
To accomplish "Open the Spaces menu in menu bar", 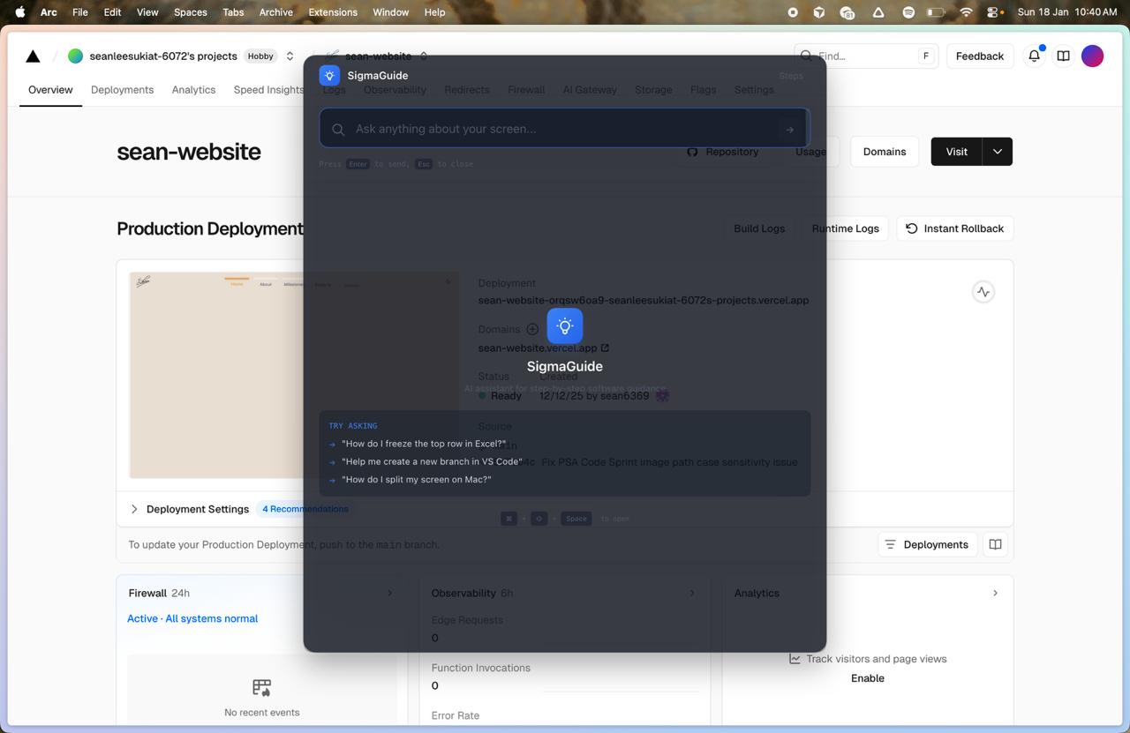I will coord(190,12).
